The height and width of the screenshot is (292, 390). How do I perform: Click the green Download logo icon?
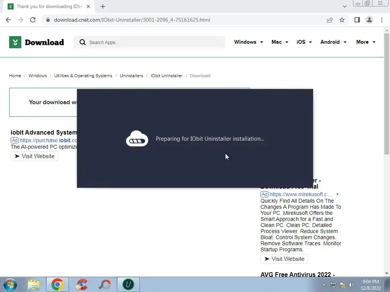click(15, 42)
